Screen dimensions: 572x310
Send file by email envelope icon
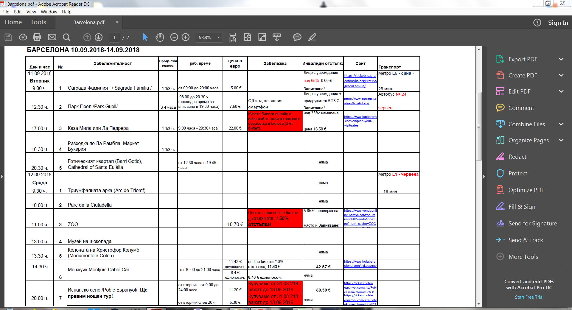tap(52, 37)
